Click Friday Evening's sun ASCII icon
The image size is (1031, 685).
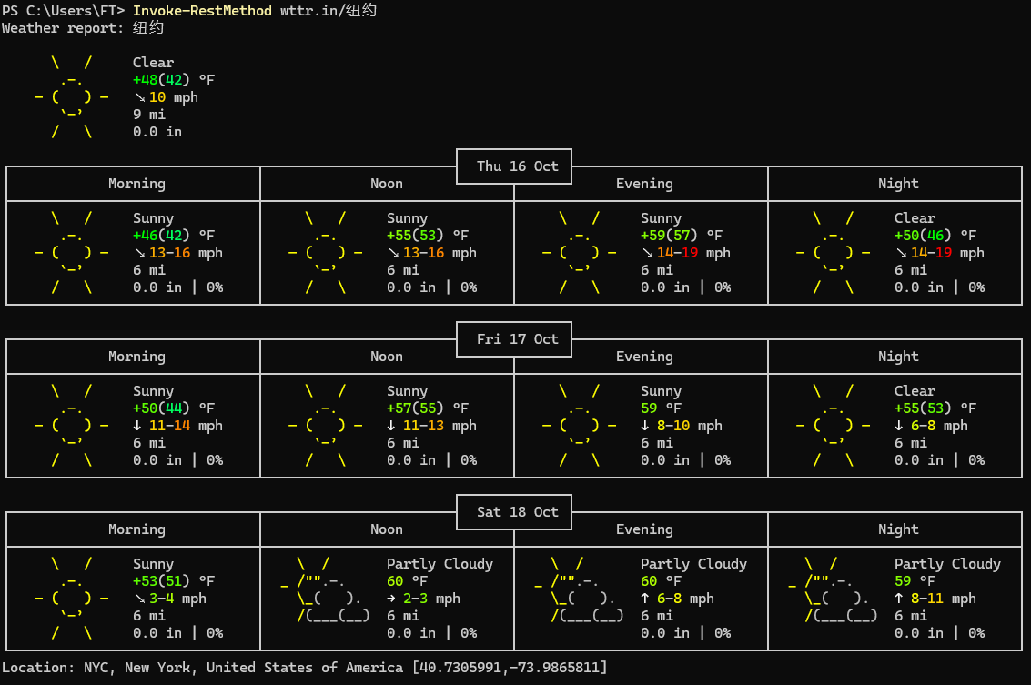(579, 426)
